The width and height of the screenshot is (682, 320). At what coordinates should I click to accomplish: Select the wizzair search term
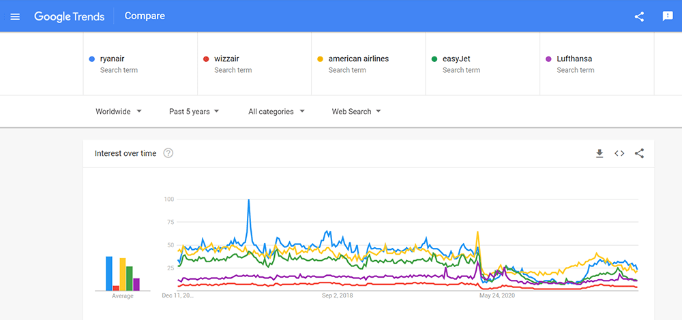point(226,59)
